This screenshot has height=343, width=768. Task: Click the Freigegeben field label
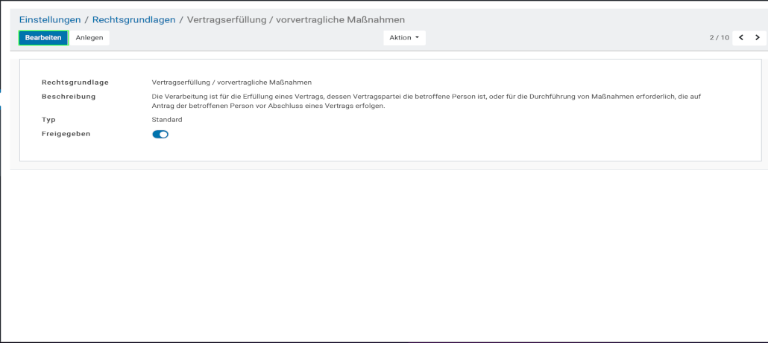click(x=66, y=134)
